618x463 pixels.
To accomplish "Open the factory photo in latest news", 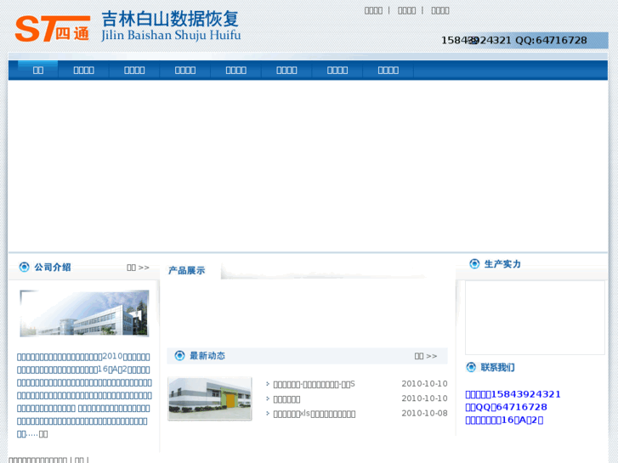I will pyautogui.click(x=210, y=398).
